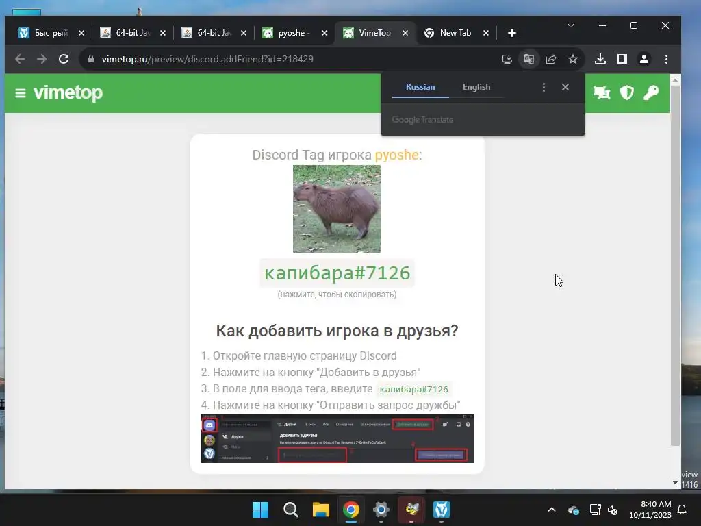The width and height of the screenshot is (701, 526).
Task: Copy inline капибара#7126 tag in step 3
Action: coord(413,389)
